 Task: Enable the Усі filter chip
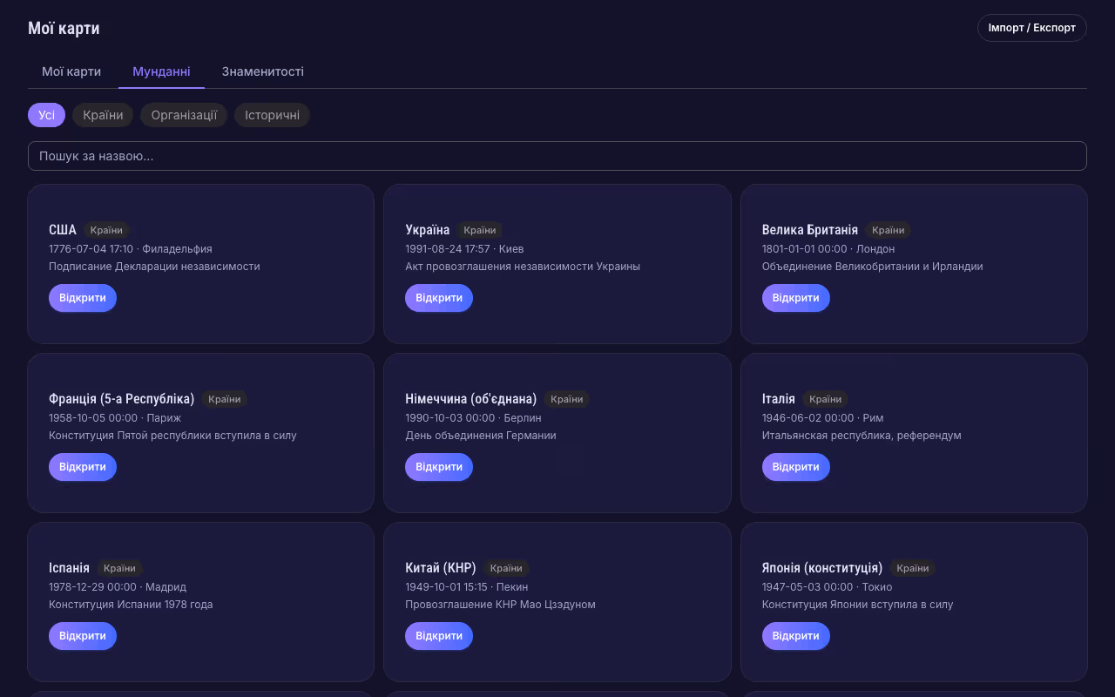tap(46, 115)
